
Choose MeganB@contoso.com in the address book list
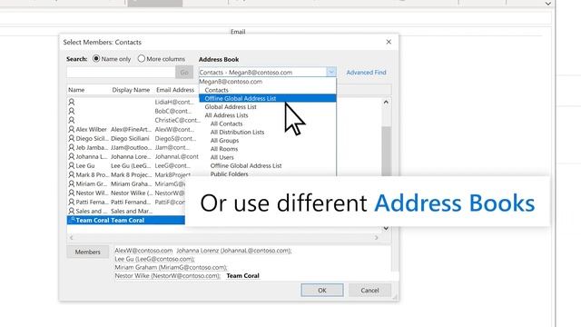(x=231, y=82)
